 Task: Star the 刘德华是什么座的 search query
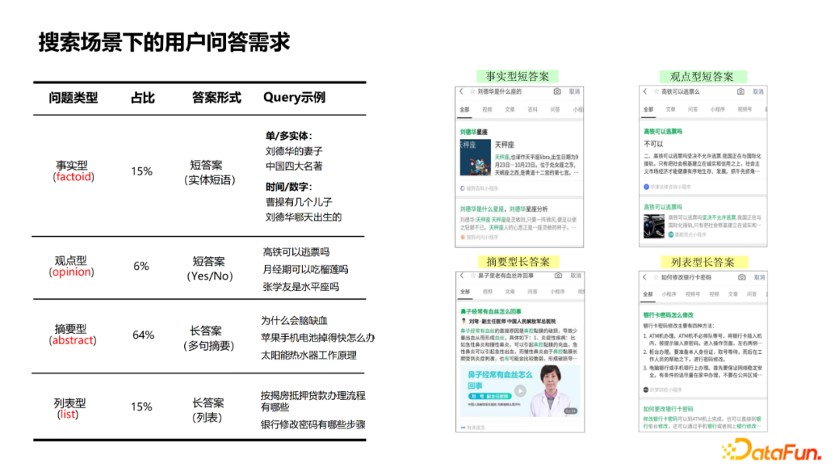473,92
